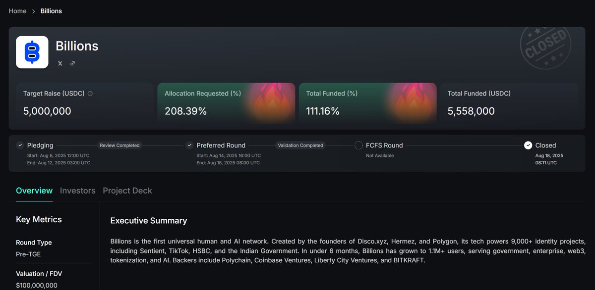
Task: Click the Target Raise (USDC) label
Action: [54, 93]
